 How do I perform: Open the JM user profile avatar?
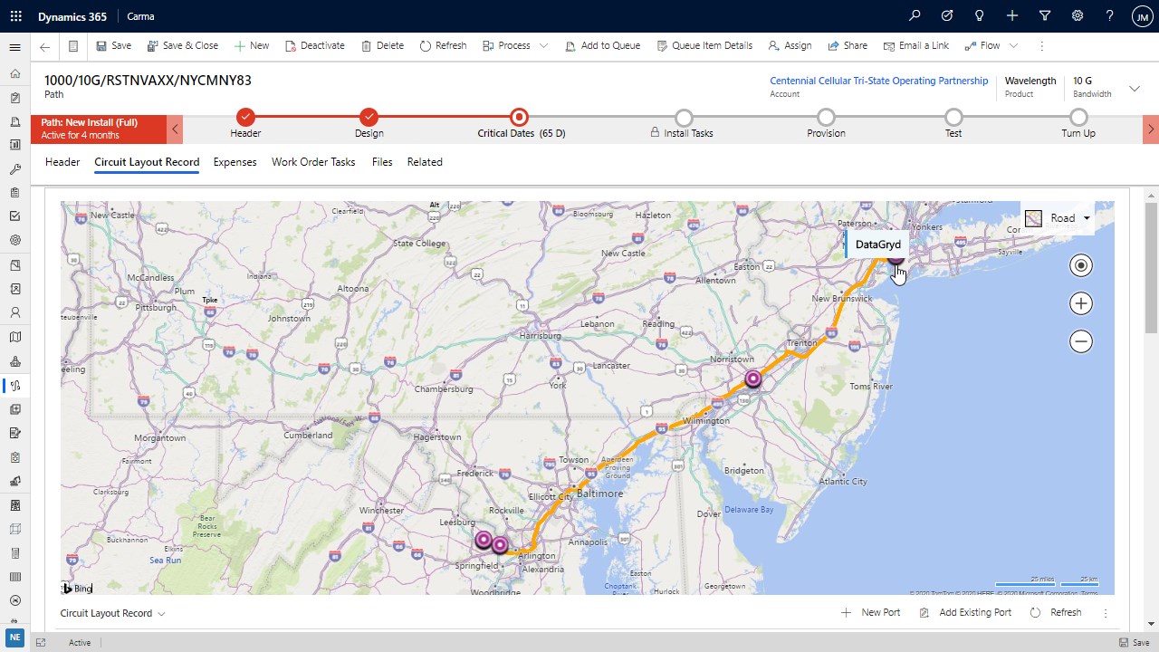[x=1142, y=16]
